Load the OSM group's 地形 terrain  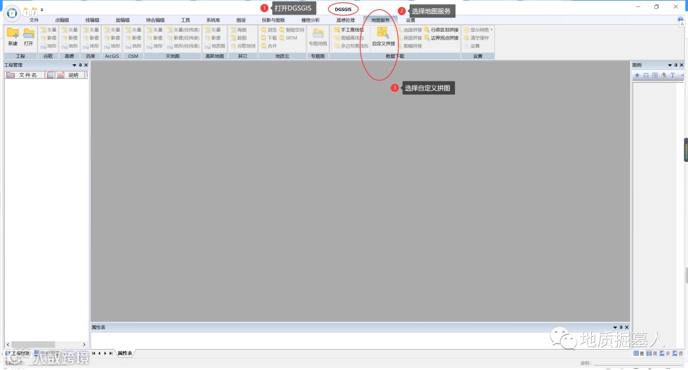(x=133, y=46)
